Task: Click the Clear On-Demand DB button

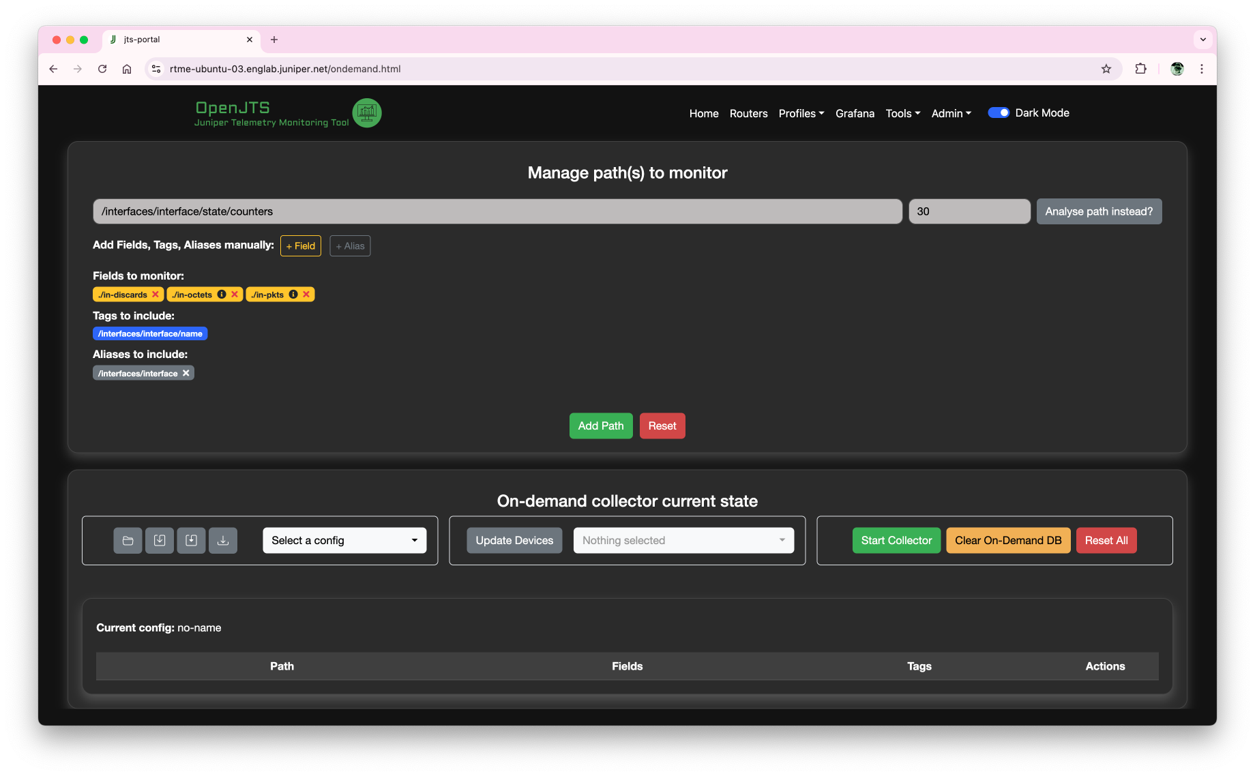Action: (1007, 541)
